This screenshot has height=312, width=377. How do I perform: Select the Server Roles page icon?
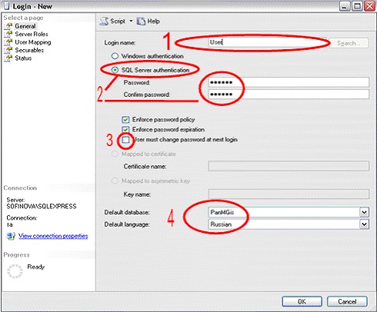(8, 34)
